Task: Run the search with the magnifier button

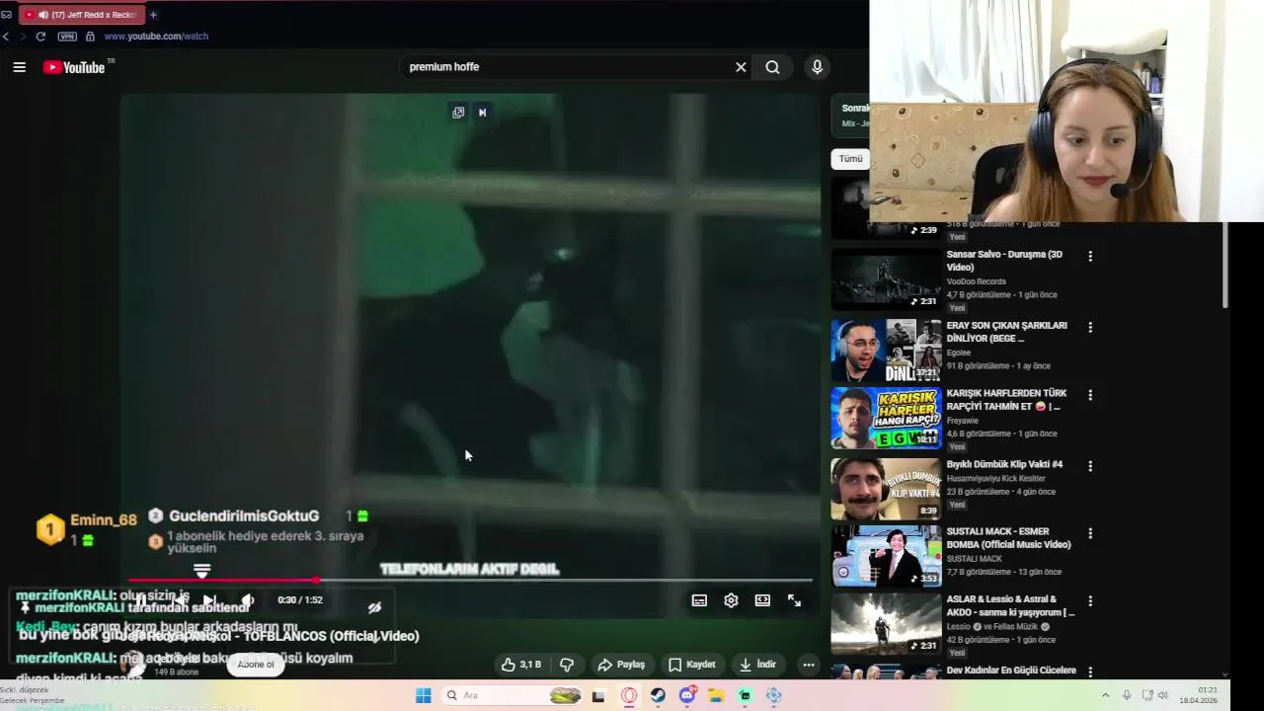Action: (772, 67)
